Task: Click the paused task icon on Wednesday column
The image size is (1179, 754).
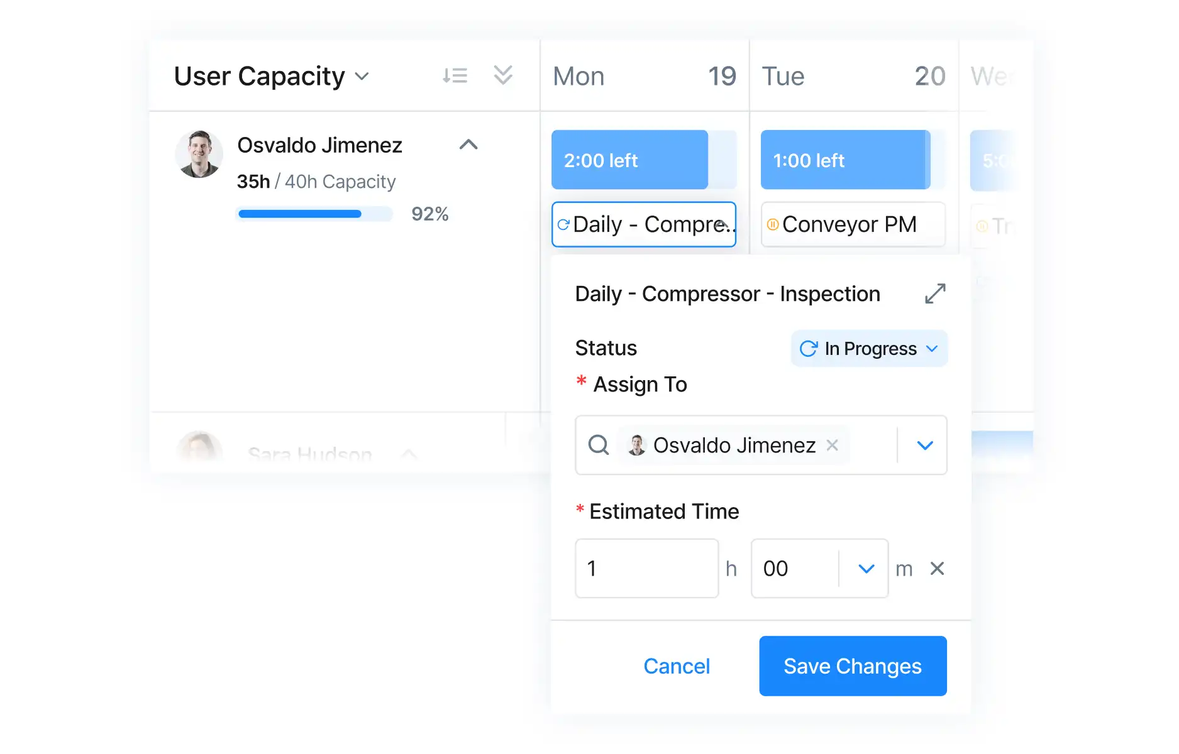Action: pos(982,226)
